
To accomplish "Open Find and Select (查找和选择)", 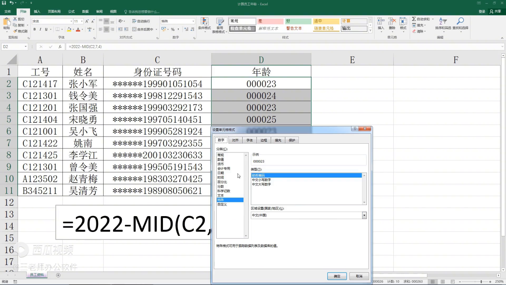I will [x=461, y=24].
